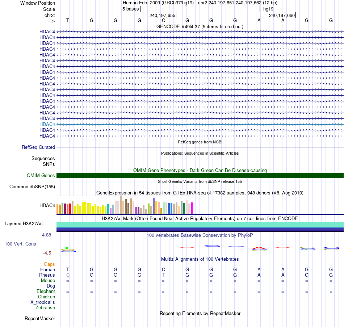Screen dimensions: 344x327
Task: Click the 240,197,660 coordinate marker
Action: point(282,15)
